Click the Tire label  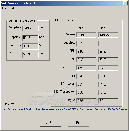[73, 75]
